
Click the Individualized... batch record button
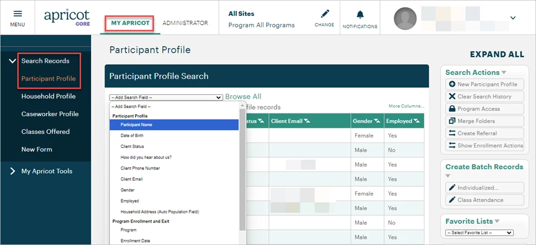pos(485,188)
